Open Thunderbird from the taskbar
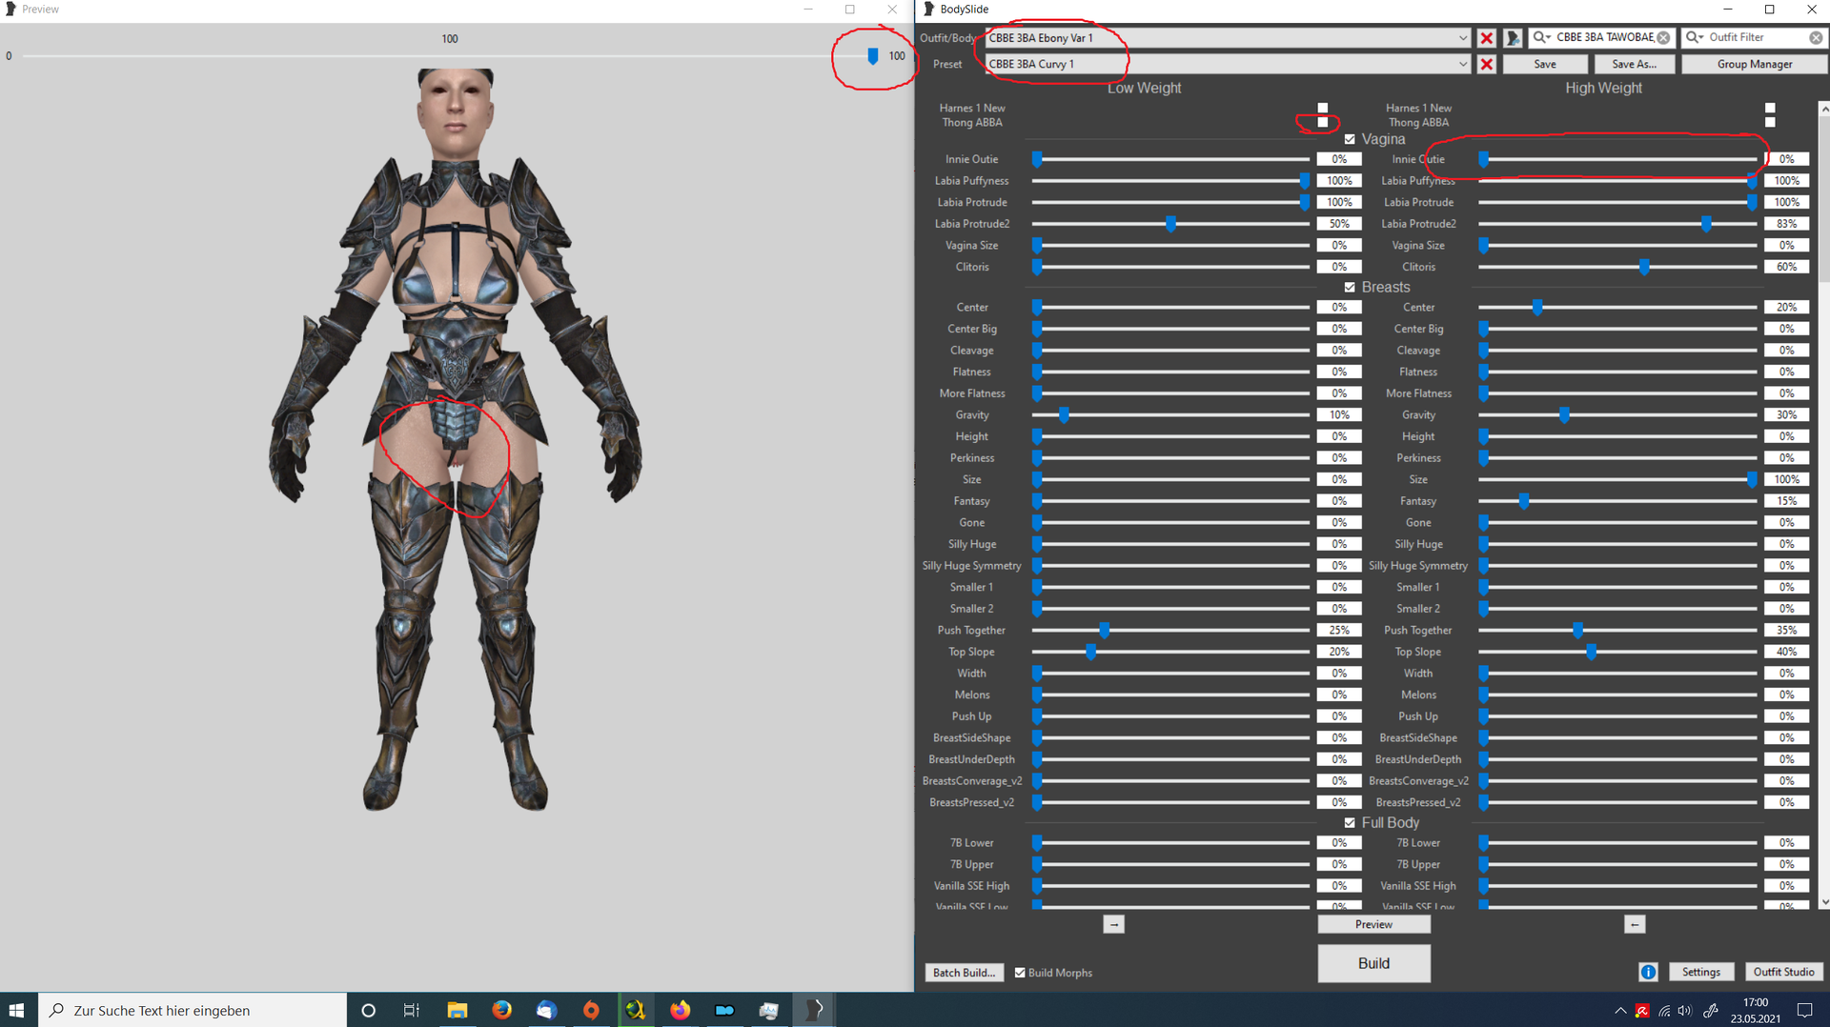The width and height of the screenshot is (1830, 1027). (x=547, y=1010)
